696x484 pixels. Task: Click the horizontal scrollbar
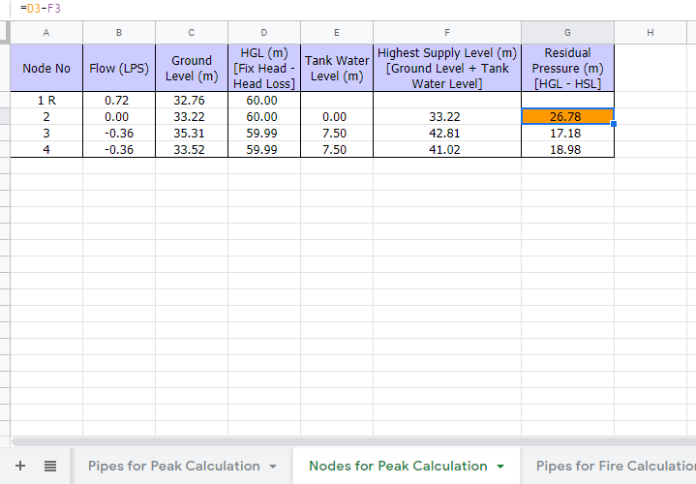pyautogui.click(x=353, y=441)
